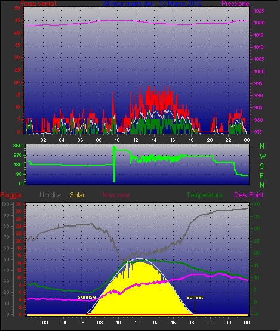Click the sunrise marker label
This screenshot has height=331, width=280.
87,297
